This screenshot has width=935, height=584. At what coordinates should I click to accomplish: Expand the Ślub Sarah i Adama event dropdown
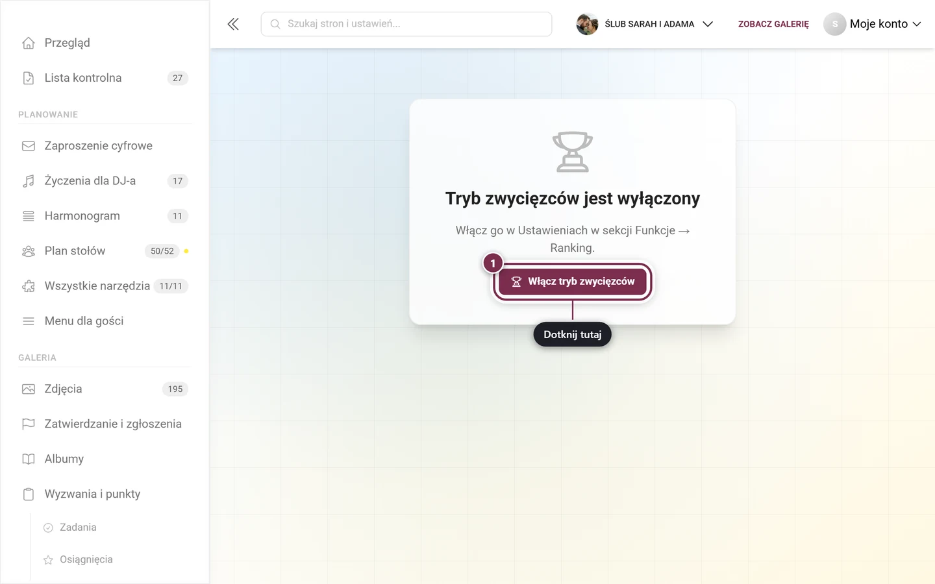[708, 24]
